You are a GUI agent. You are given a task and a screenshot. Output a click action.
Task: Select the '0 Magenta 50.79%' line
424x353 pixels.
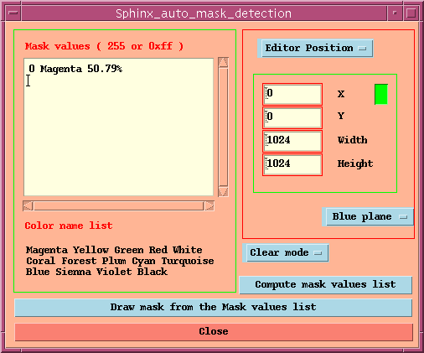pyautogui.click(x=75, y=69)
